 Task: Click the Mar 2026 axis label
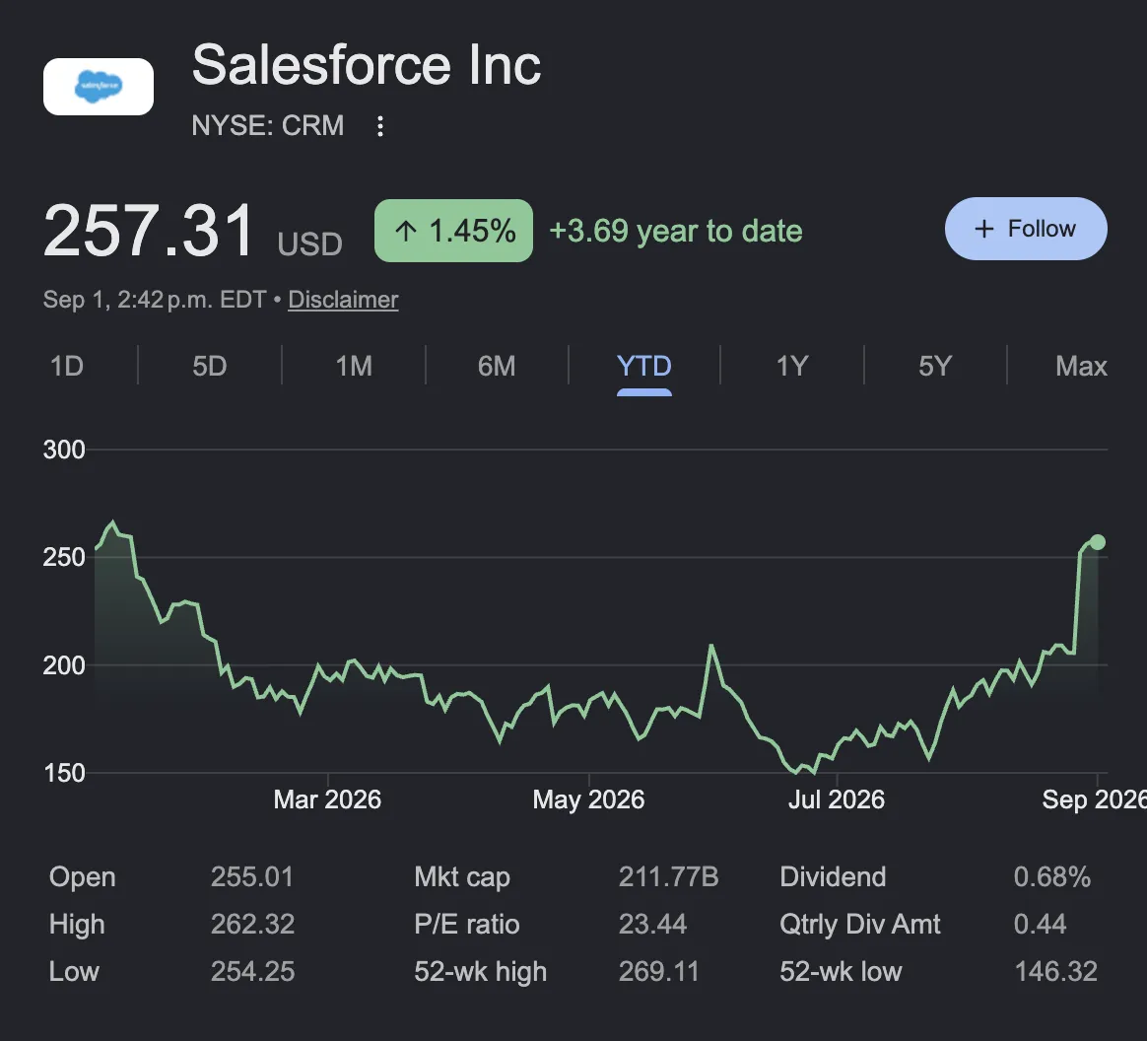(327, 799)
